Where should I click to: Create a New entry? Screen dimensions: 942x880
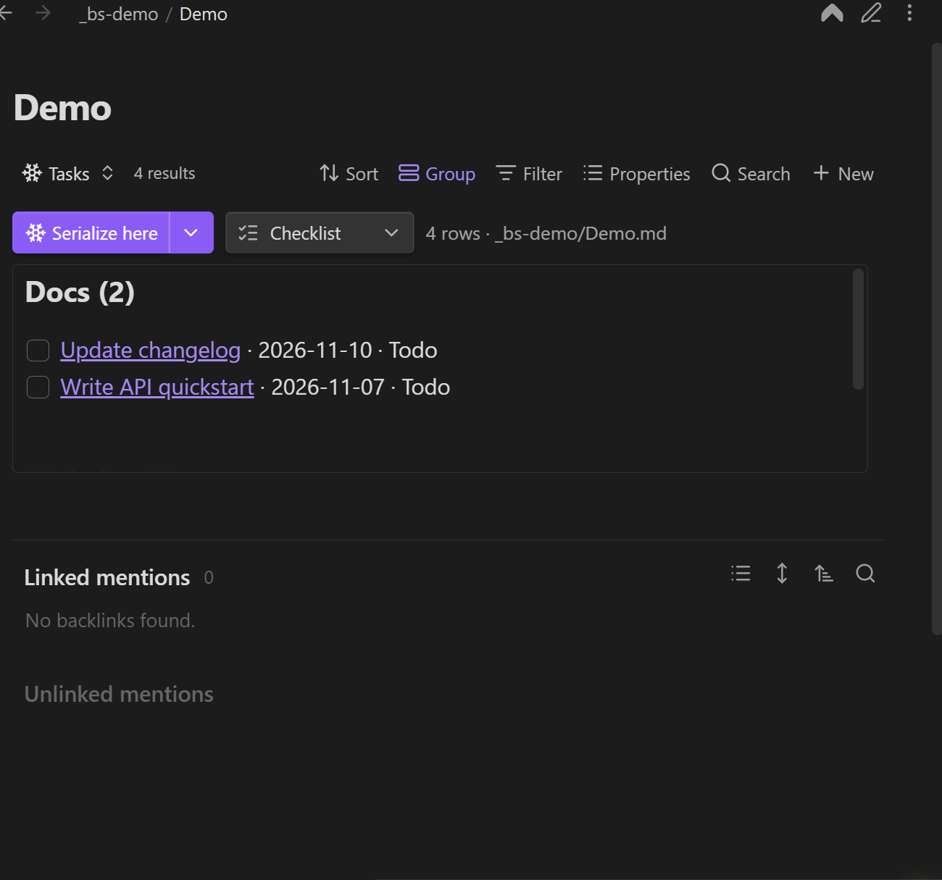[843, 174]
